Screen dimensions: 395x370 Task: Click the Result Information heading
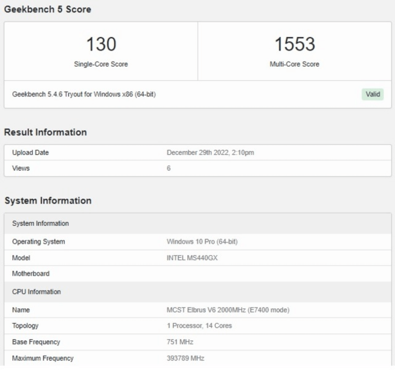coord(45,132)
